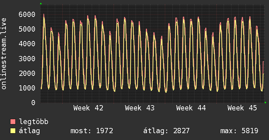Screen dimensions: 269x140
Task: Select the legtöbb legend label
Action: pos(34,122)
